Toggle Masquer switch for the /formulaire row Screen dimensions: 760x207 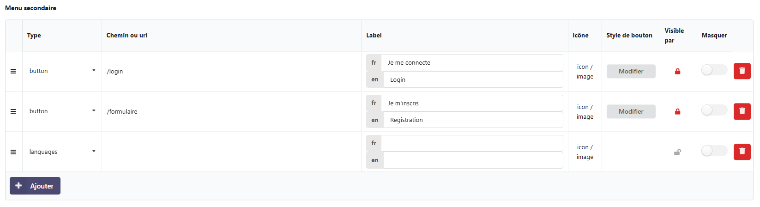[714, 110]
